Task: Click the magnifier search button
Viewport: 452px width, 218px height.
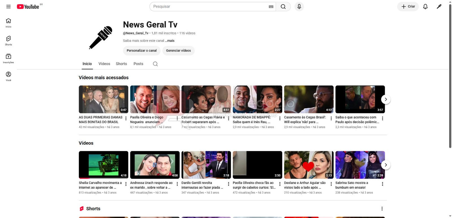Action: coord(283,6)
